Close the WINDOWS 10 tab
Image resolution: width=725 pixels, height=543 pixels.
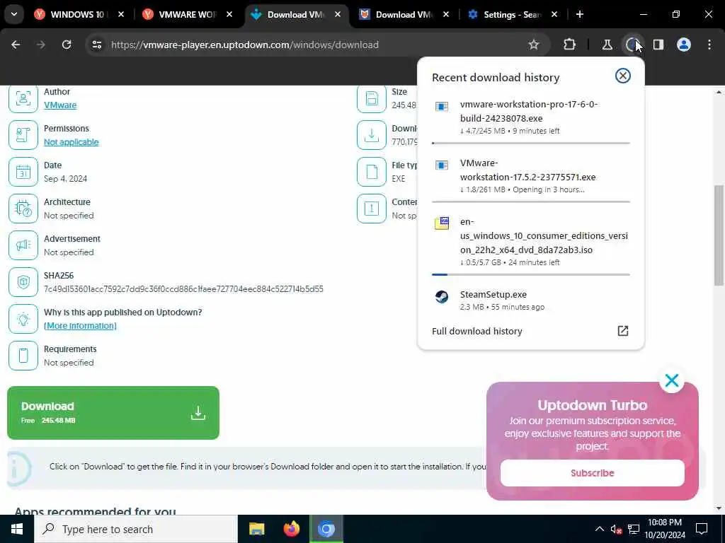click(121, 14)
